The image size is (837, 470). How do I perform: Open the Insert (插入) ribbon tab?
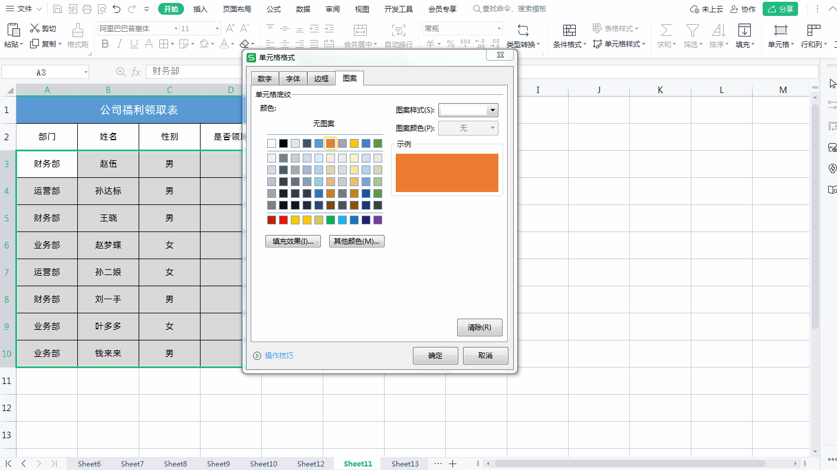(201, 9)
